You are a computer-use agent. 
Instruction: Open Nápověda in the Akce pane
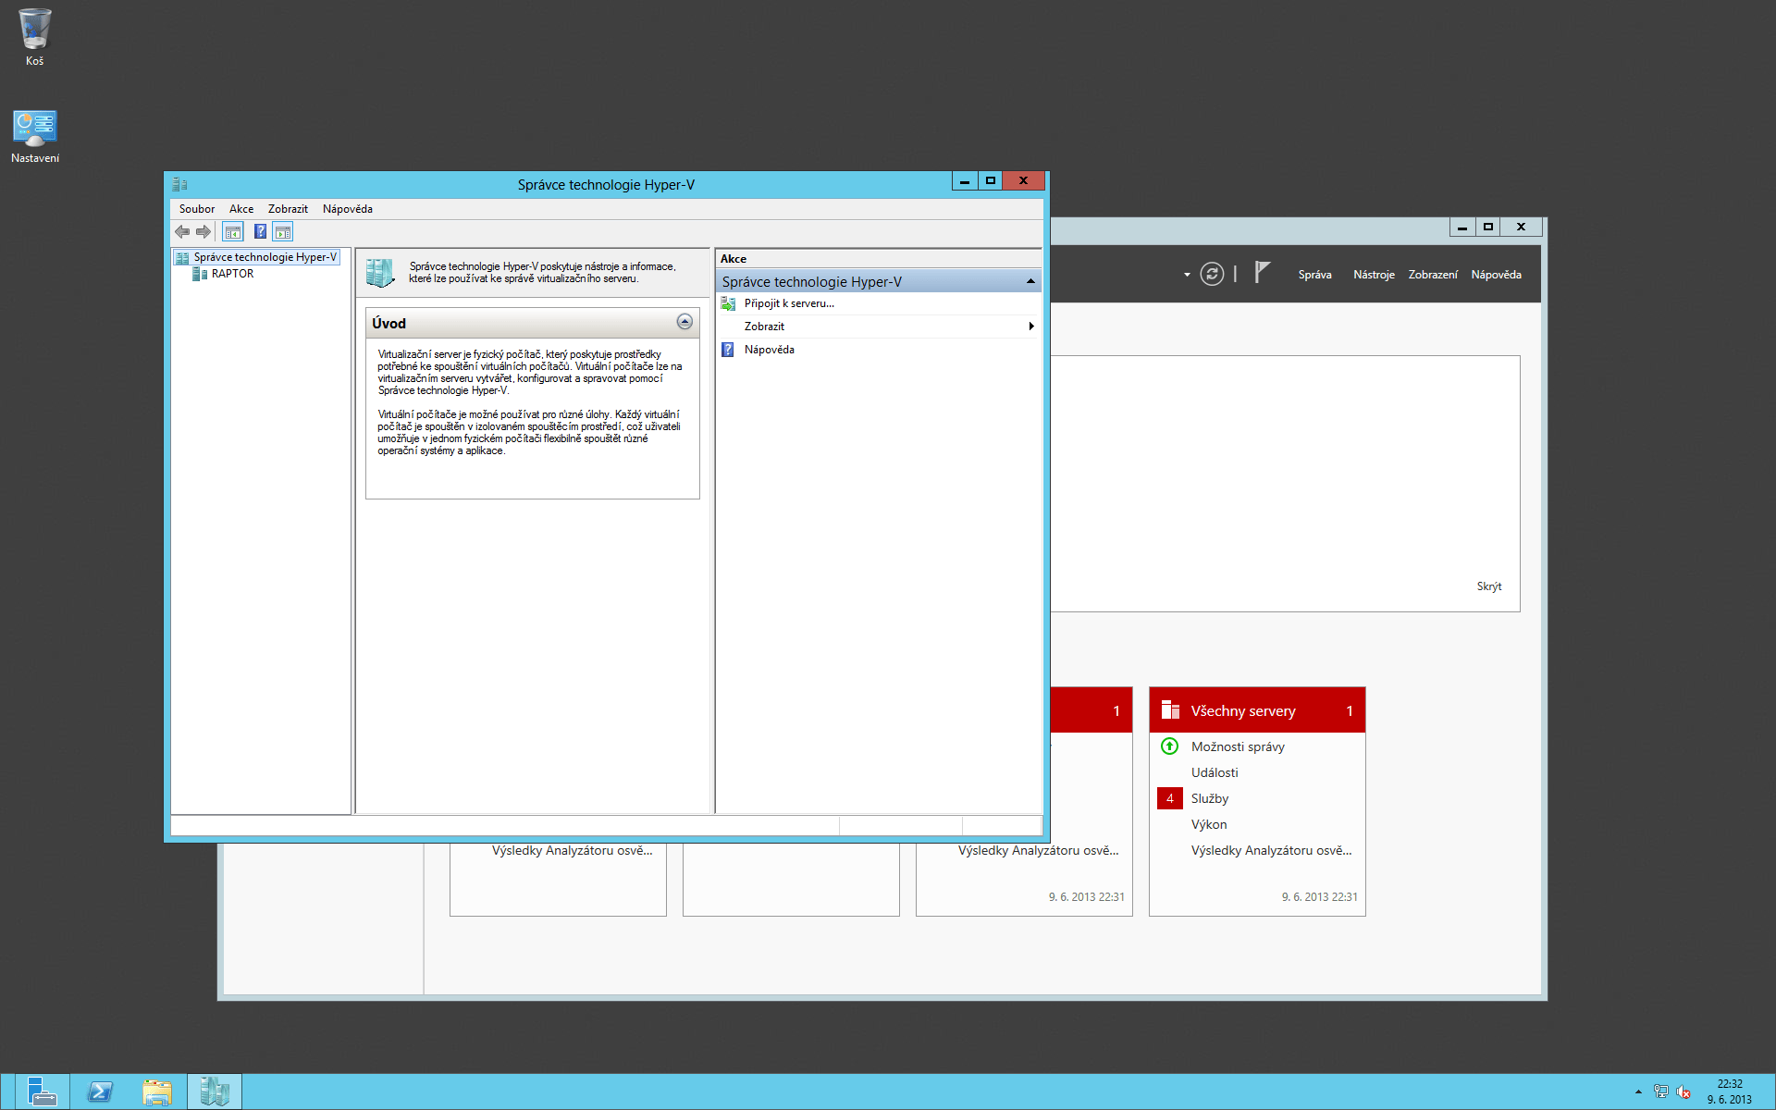[x=769, y=350]
